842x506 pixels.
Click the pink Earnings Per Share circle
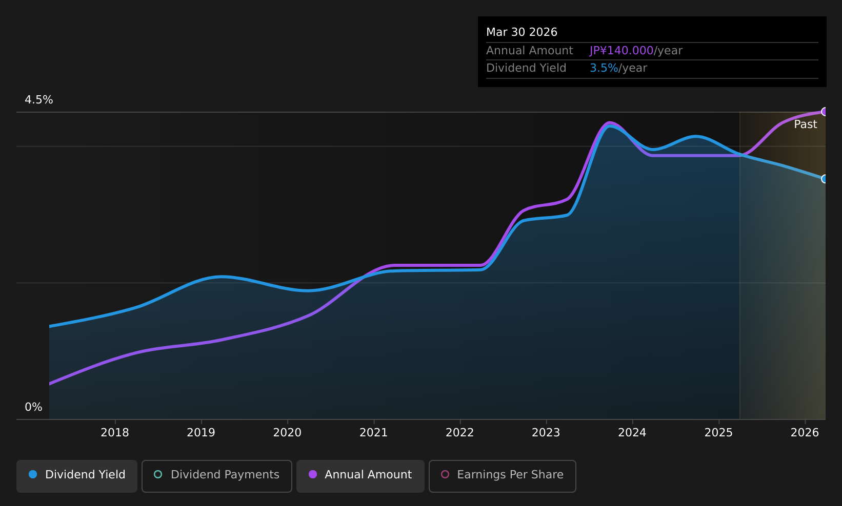(x=445, y=474)
